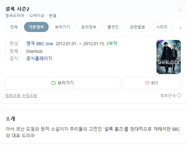Viewport: 186px width, 145px height.
Task: Select the 시리즈 tab
Action: (x=162, y=27)
